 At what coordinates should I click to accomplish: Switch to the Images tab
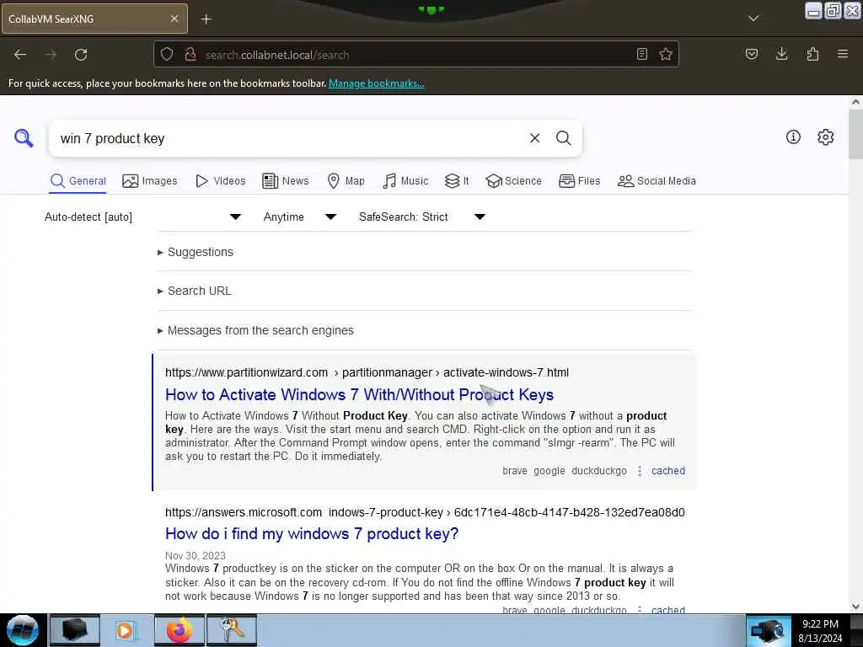150,181
